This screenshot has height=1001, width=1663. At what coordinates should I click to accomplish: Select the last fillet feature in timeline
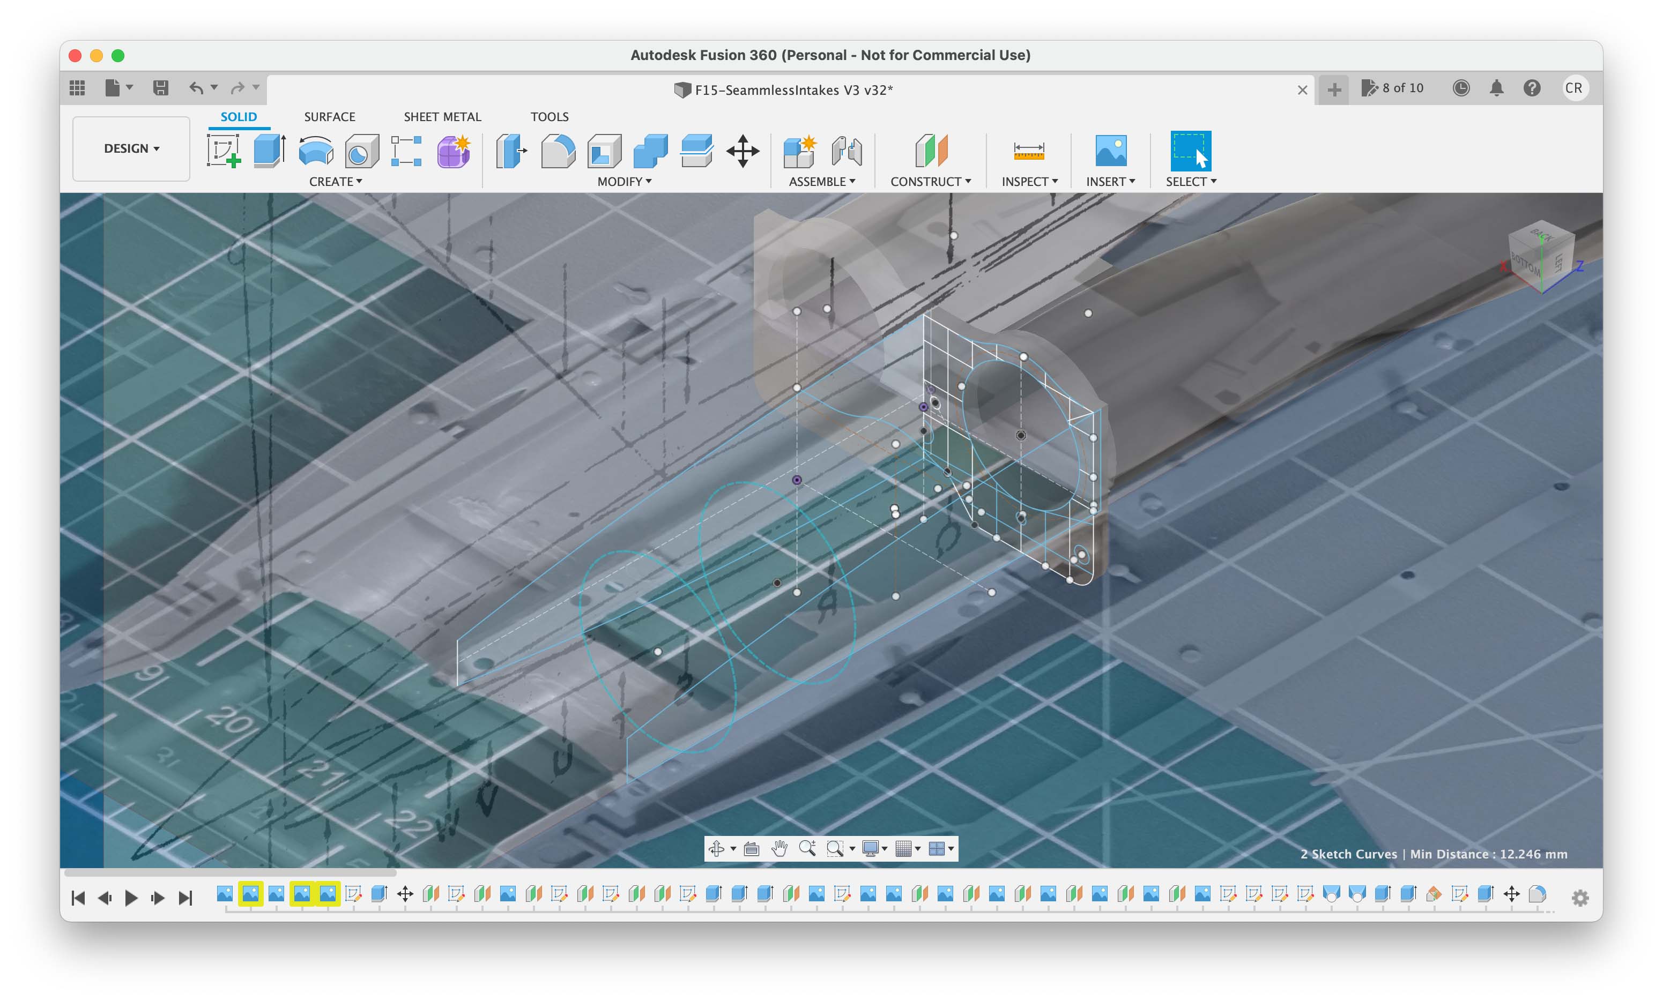click(1538, 894)
